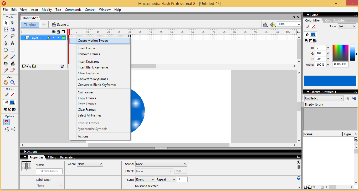Open stroke color swatch in Tools panel
Viewport: 359px width, 191px height.
pyautogui.click(x=12, y=95)
